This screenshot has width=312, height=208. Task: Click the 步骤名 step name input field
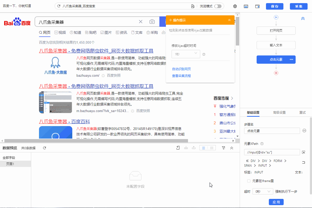[x=272, y=131]
